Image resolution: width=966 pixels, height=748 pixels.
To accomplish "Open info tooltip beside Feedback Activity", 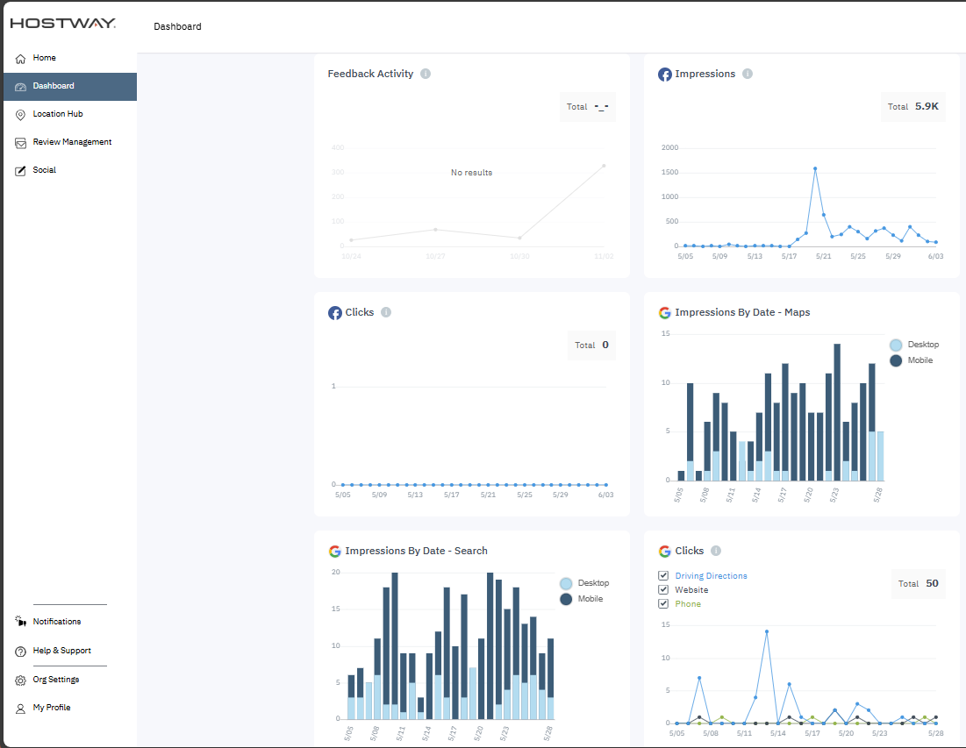I will pos(426,74).
